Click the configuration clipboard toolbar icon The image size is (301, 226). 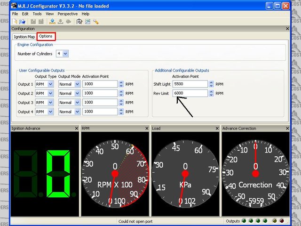click(x=79, y=21)
